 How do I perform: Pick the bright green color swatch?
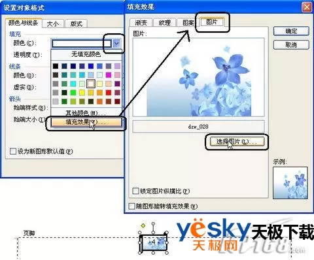[73, 93]
